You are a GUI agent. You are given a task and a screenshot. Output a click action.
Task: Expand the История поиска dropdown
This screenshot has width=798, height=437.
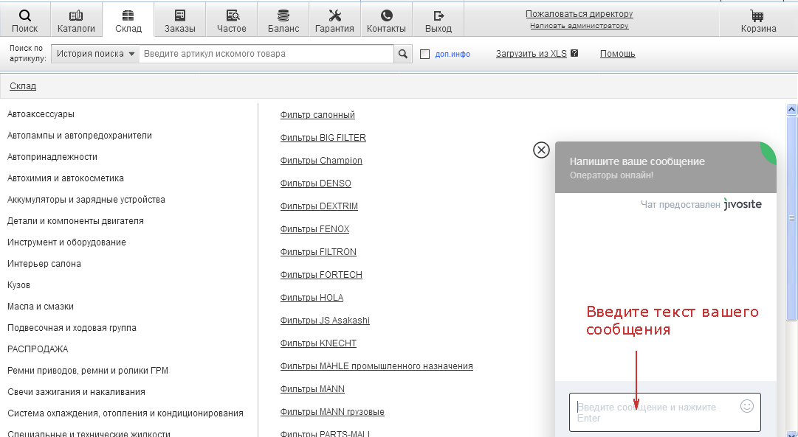(95, 54)
